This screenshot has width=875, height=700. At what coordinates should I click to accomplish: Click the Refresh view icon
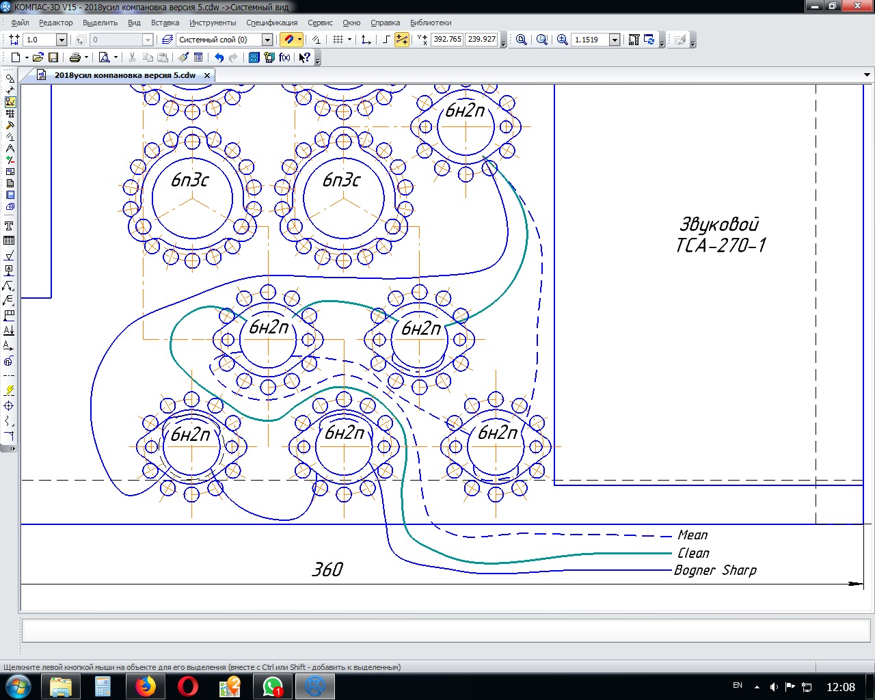tap(649, 40)
